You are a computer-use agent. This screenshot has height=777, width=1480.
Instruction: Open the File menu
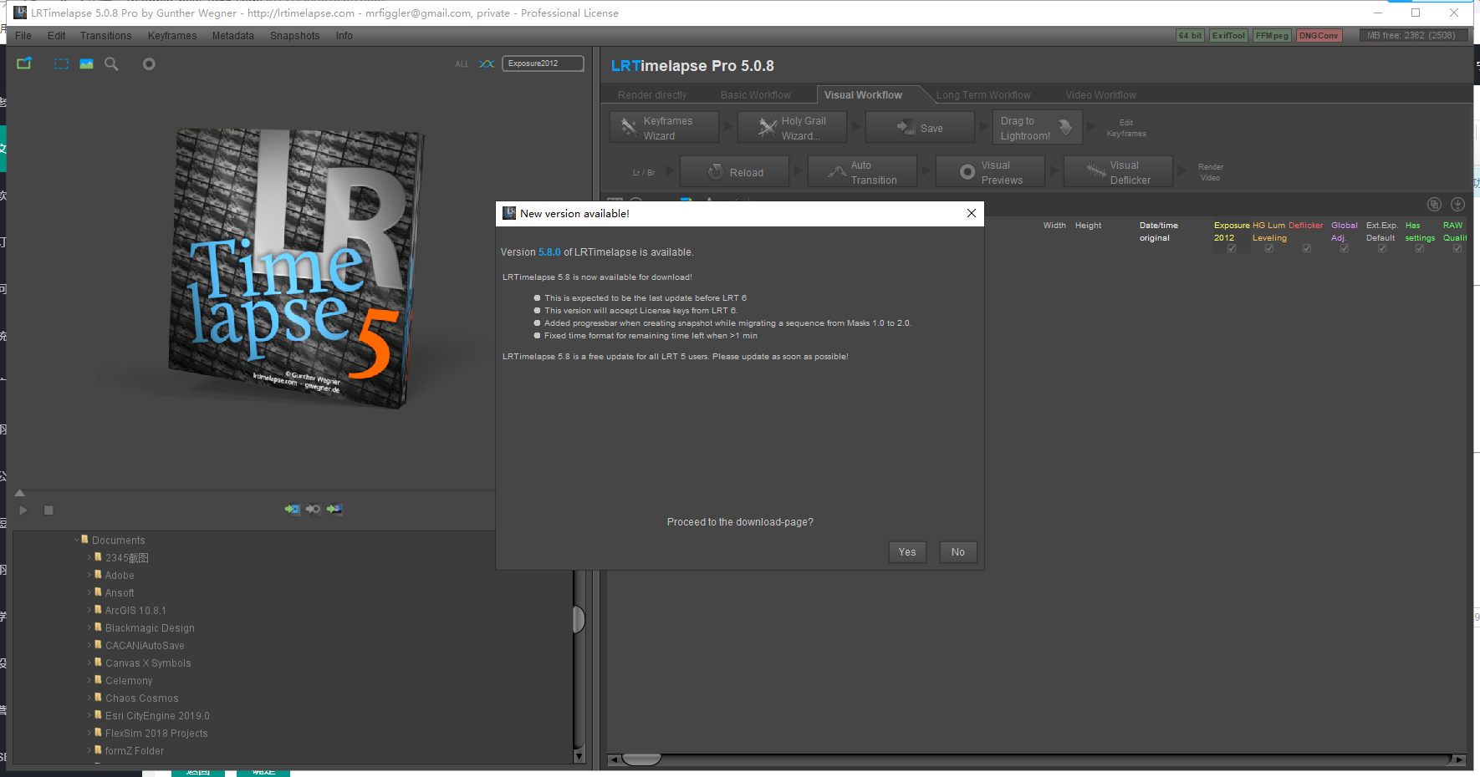[23, 36]
